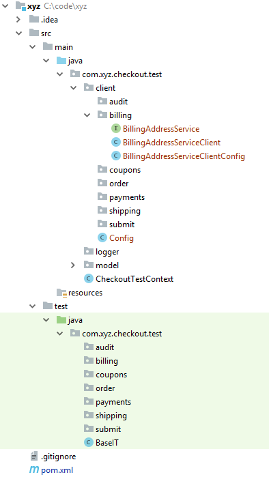
Task: Expand the .idea folder chevron
Action: click(x=18, y=20)
